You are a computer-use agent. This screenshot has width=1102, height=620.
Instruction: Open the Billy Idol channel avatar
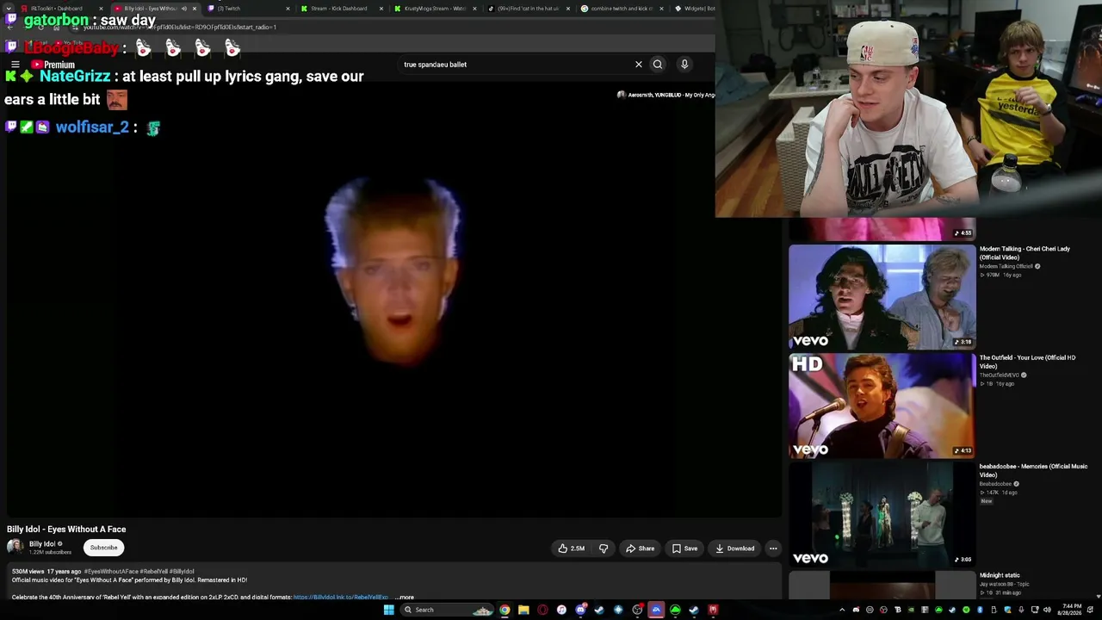[x=15, y=547]
